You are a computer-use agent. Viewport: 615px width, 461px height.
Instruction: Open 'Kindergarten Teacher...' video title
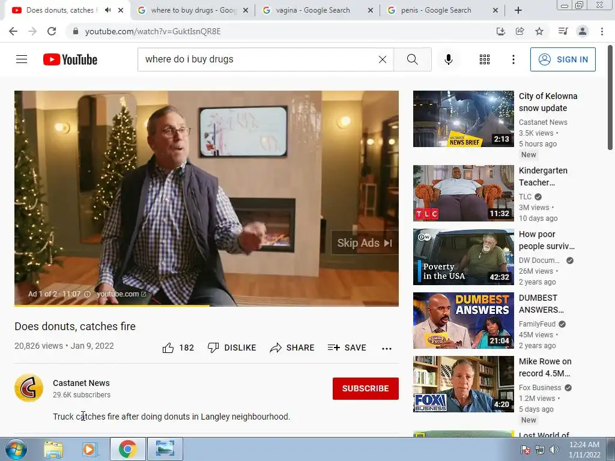(543, 176)
